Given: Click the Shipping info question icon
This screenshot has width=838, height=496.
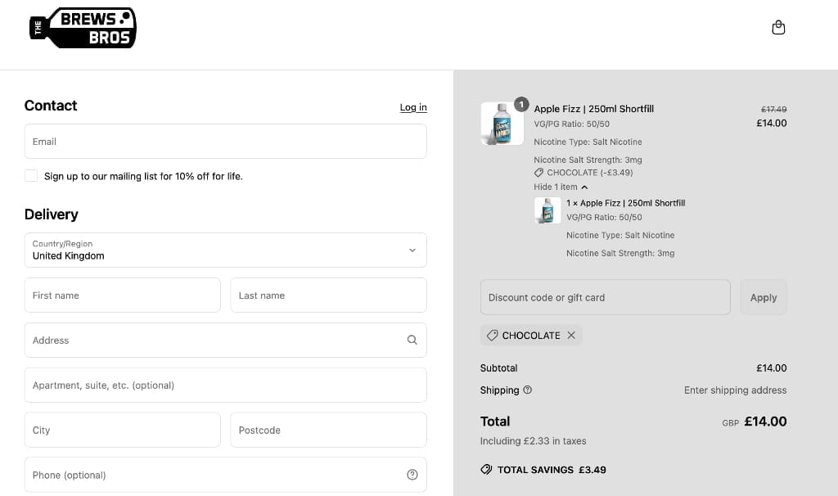Looking at the screenshot, I should coord(528,390).
